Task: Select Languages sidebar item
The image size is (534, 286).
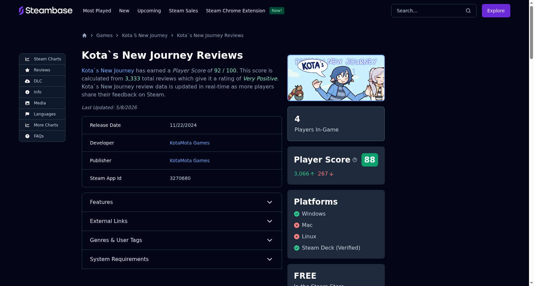Action: click(x=42, y=114)
